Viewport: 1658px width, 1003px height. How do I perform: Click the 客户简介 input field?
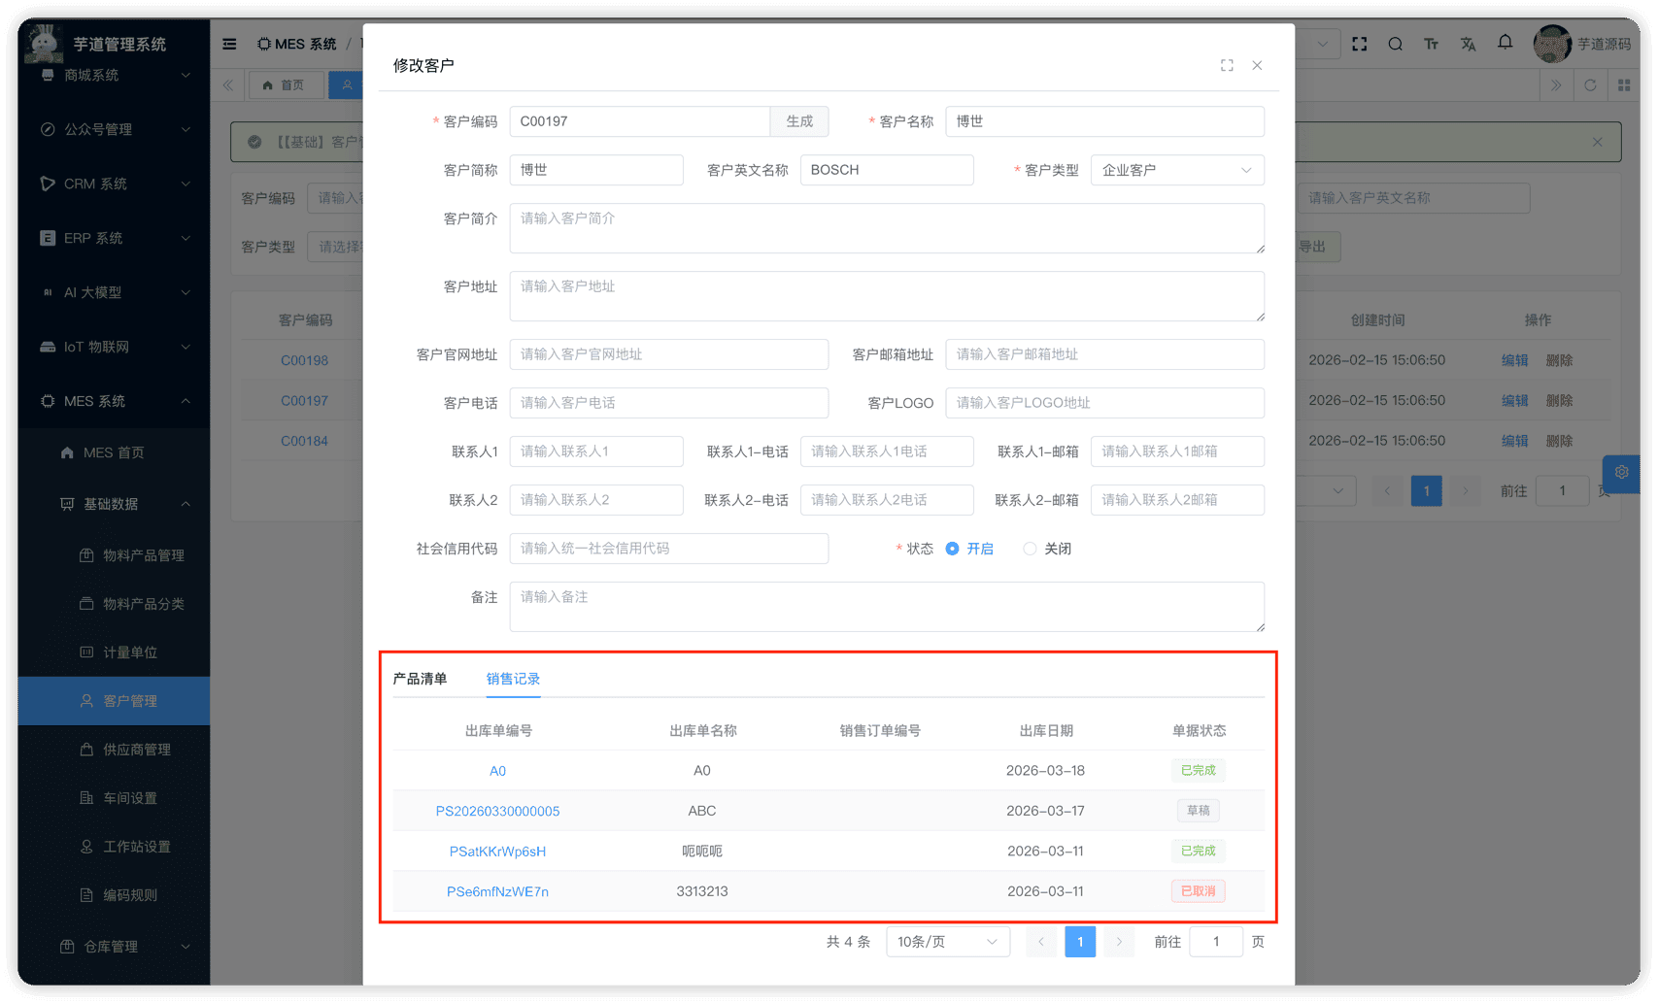pyautogui.click(x=887, y=228)
